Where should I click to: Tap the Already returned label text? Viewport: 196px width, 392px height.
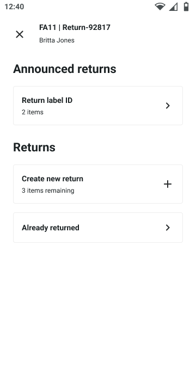pos(51,228)
